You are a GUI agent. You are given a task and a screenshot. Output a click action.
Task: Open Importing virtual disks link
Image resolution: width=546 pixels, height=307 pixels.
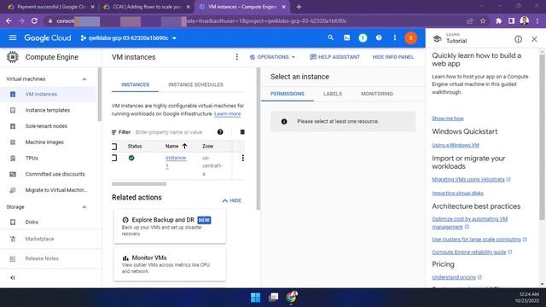coord(457,194)
